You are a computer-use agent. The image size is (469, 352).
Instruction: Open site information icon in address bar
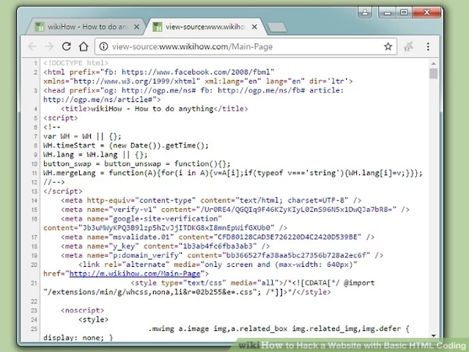click(x=103, y=46)
